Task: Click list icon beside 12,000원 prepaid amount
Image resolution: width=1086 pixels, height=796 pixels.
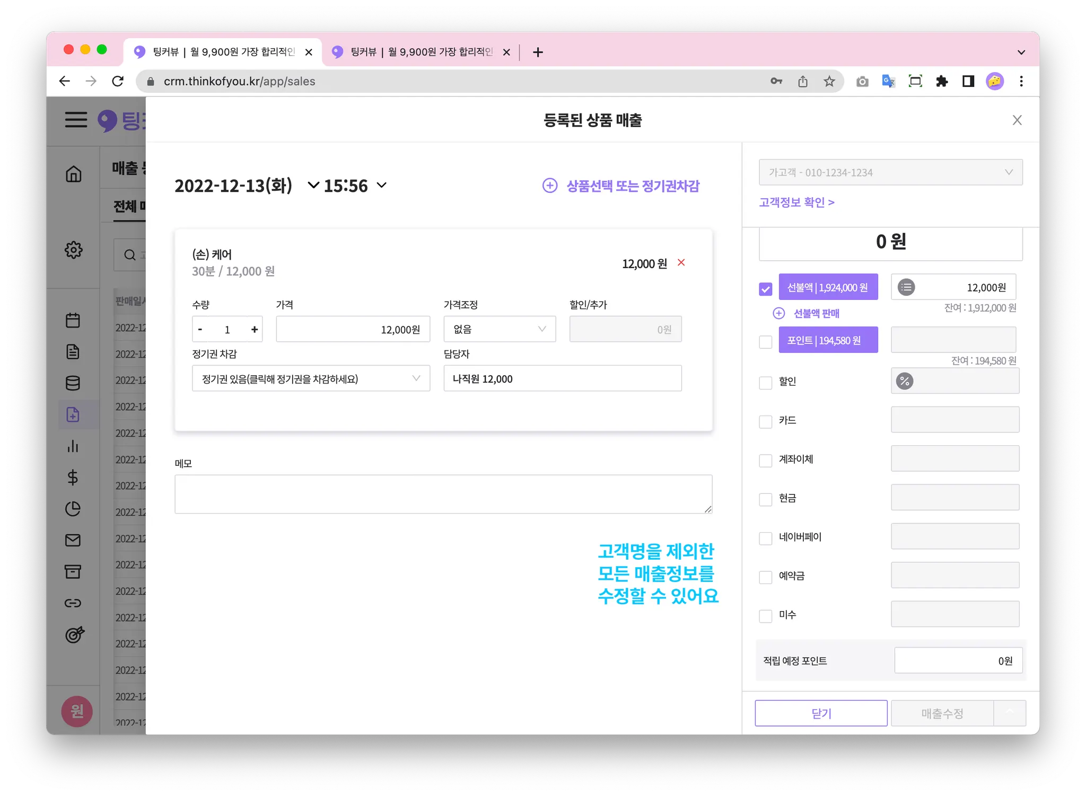Action: click(906, 287)
